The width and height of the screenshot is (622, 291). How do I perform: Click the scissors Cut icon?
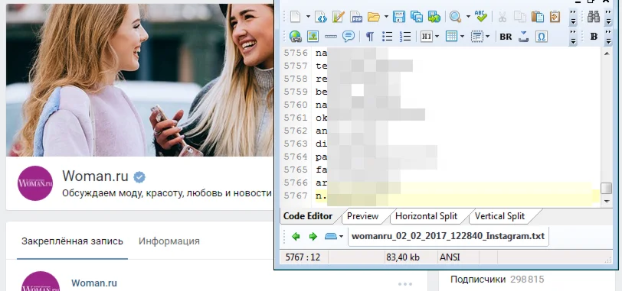click(x=503, y=17)
